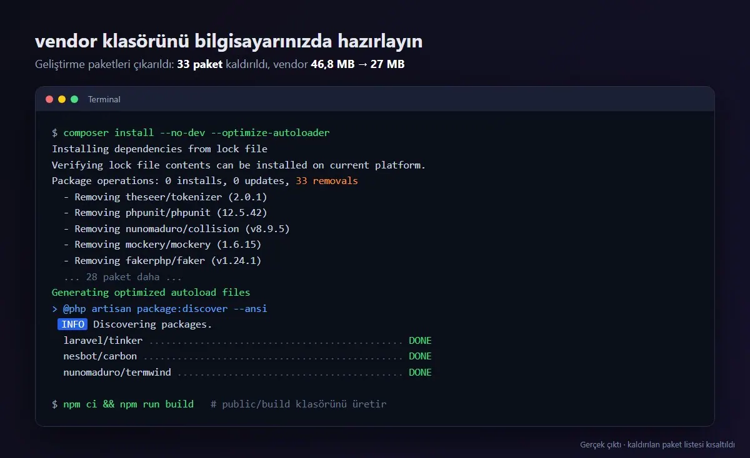Click the 'Removing fakerphp/faker (v1.24.1)' line

(162, 261)
